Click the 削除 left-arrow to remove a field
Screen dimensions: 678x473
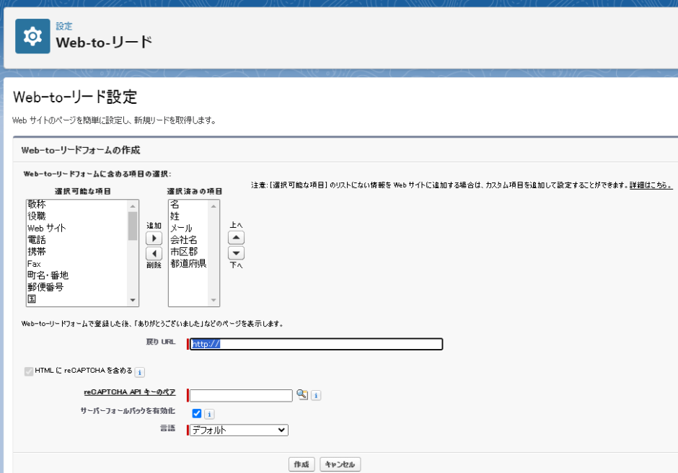(154, 253)
